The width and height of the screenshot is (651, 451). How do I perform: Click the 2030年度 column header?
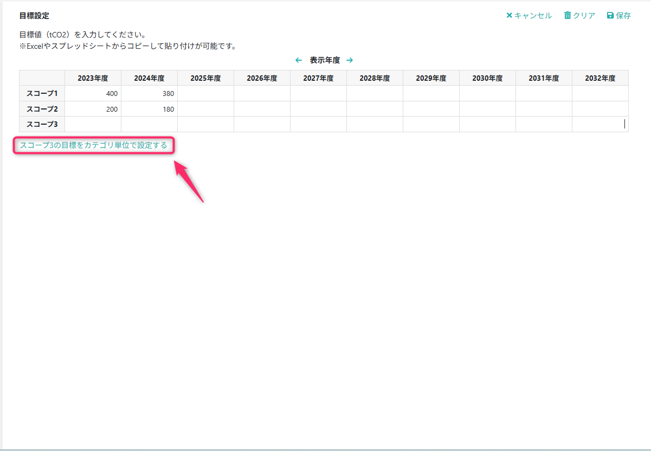487,78
